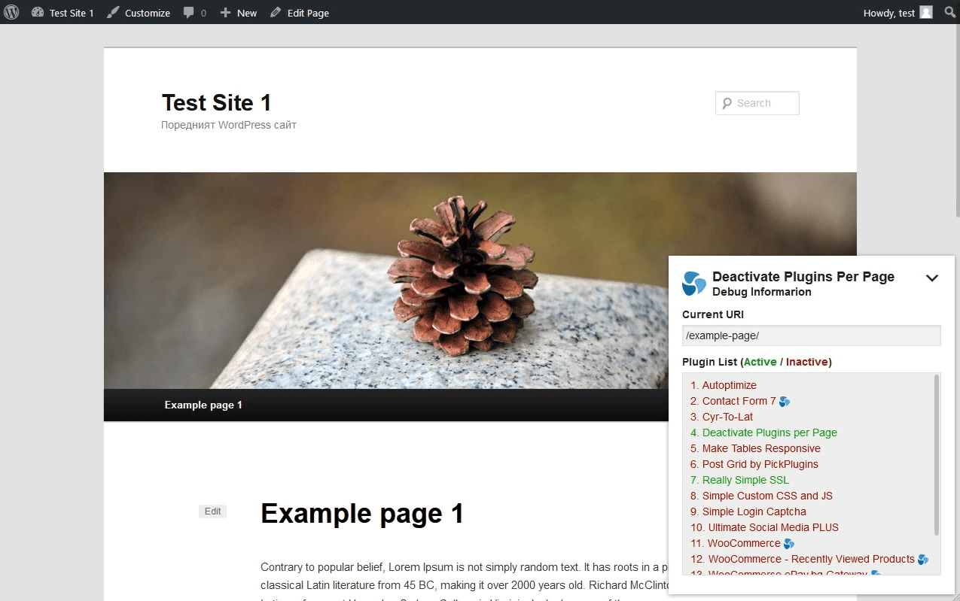Image resolution: width=960 pixels, height=601 pixels.
Task: Open the Autoptimize plugin link
Action: 729,384
